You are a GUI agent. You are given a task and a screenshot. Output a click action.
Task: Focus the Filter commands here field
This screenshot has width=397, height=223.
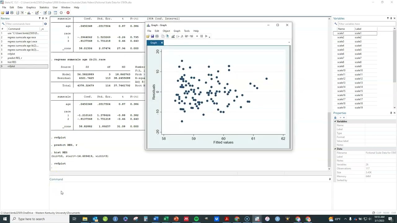point(24,24)
